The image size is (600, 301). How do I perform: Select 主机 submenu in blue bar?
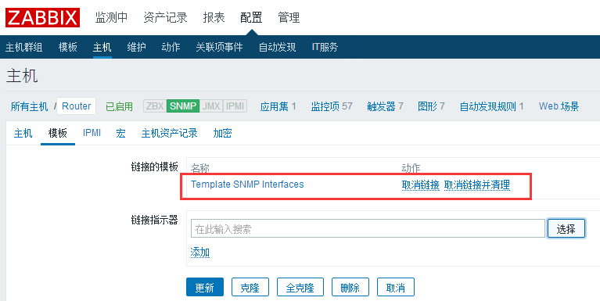(102, 47)
